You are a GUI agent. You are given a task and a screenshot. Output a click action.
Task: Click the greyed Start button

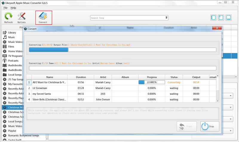click(x=187, y=126)
